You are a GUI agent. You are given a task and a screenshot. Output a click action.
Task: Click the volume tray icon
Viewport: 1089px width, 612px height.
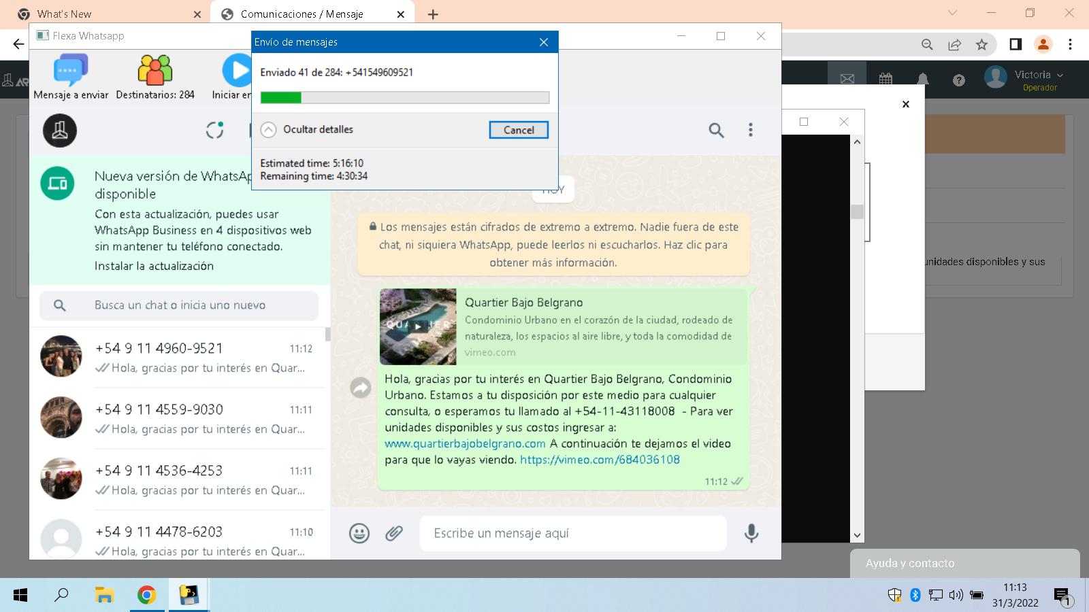pos(956,596)
